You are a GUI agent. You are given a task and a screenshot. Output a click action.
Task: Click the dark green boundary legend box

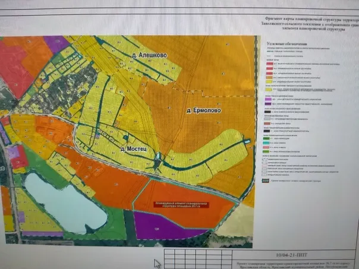[x=266, y=181]
